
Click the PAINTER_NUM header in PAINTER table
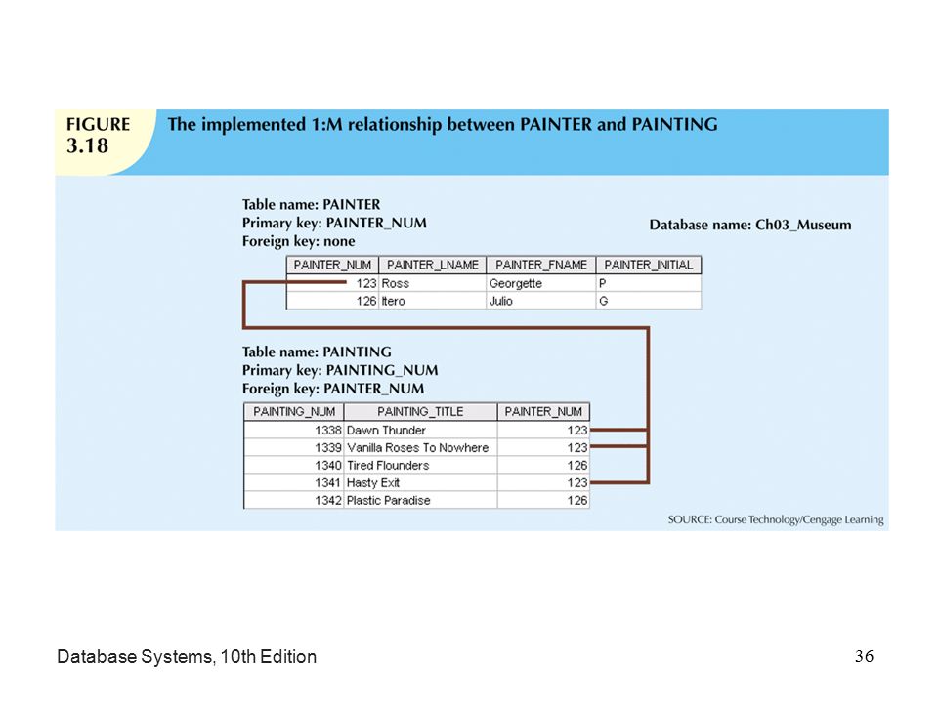332,265
